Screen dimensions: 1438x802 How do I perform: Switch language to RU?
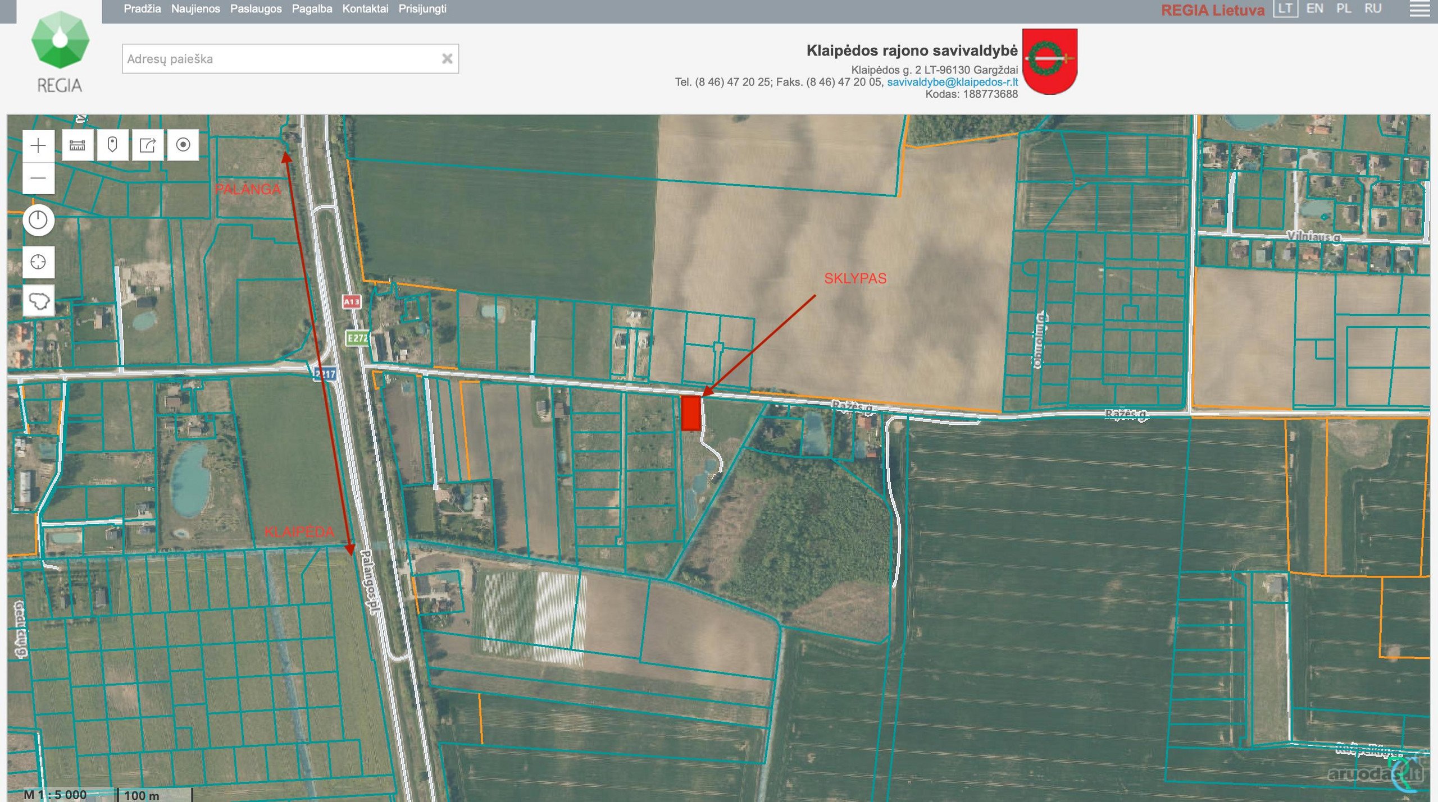(1373, 8)
